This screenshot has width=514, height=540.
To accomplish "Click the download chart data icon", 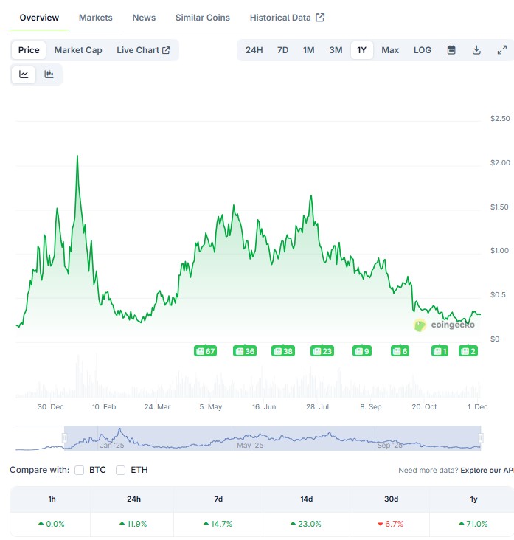I will [x=476, y=50].
